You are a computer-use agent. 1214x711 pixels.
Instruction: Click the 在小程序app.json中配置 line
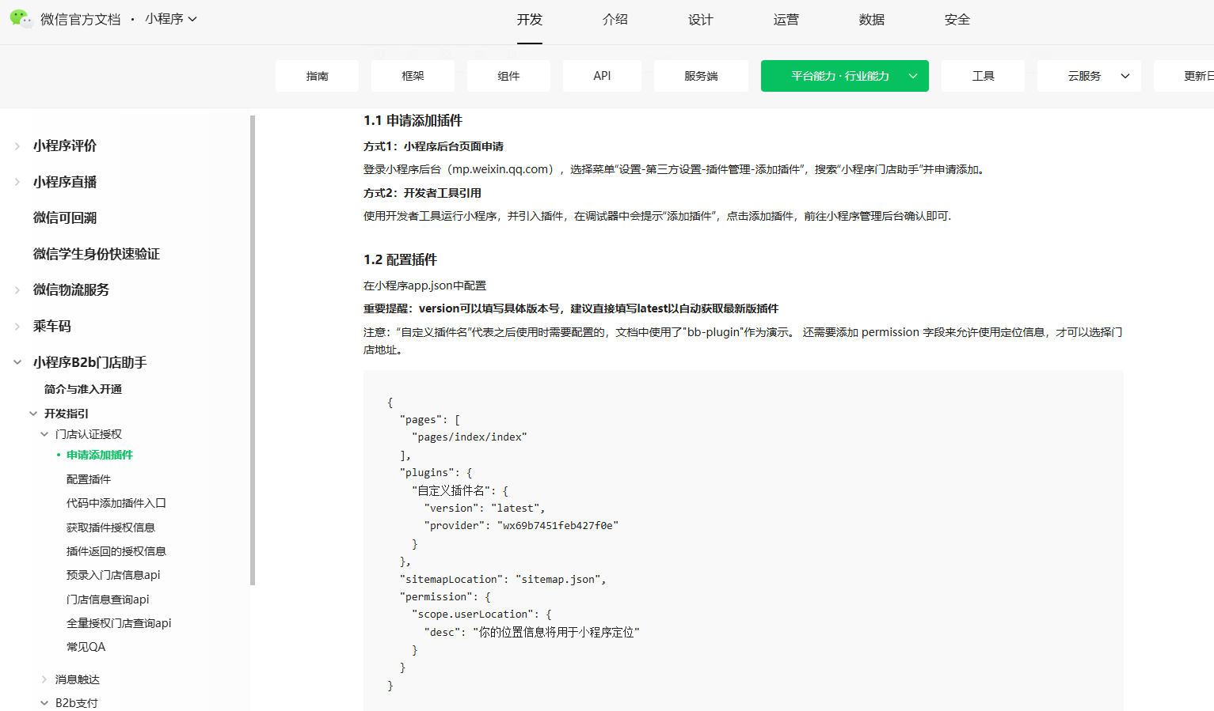click(x=425, y=286)
